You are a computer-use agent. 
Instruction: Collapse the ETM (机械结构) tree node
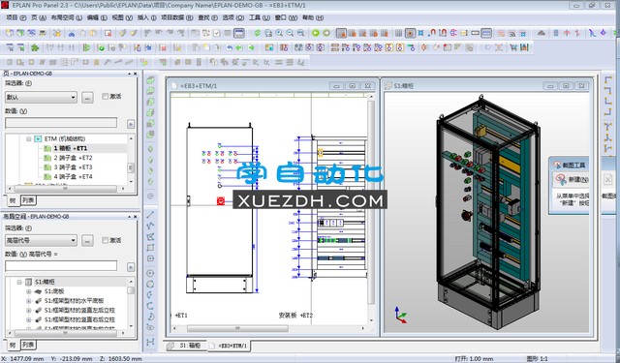click(28, 139)
